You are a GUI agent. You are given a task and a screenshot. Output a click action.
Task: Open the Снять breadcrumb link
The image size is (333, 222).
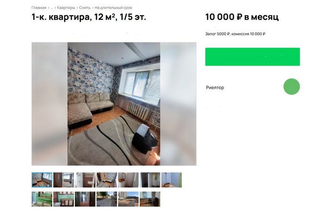[85, 8]
